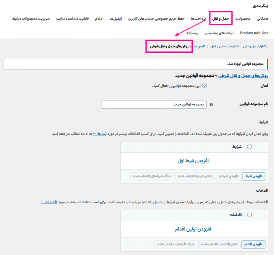
Task: Click the نام مجموعه قوانین label
Action: (x=254, y=104)
